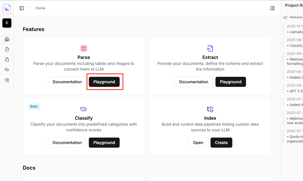
Task: Open Classify Documentation
Action: (67, 142)
